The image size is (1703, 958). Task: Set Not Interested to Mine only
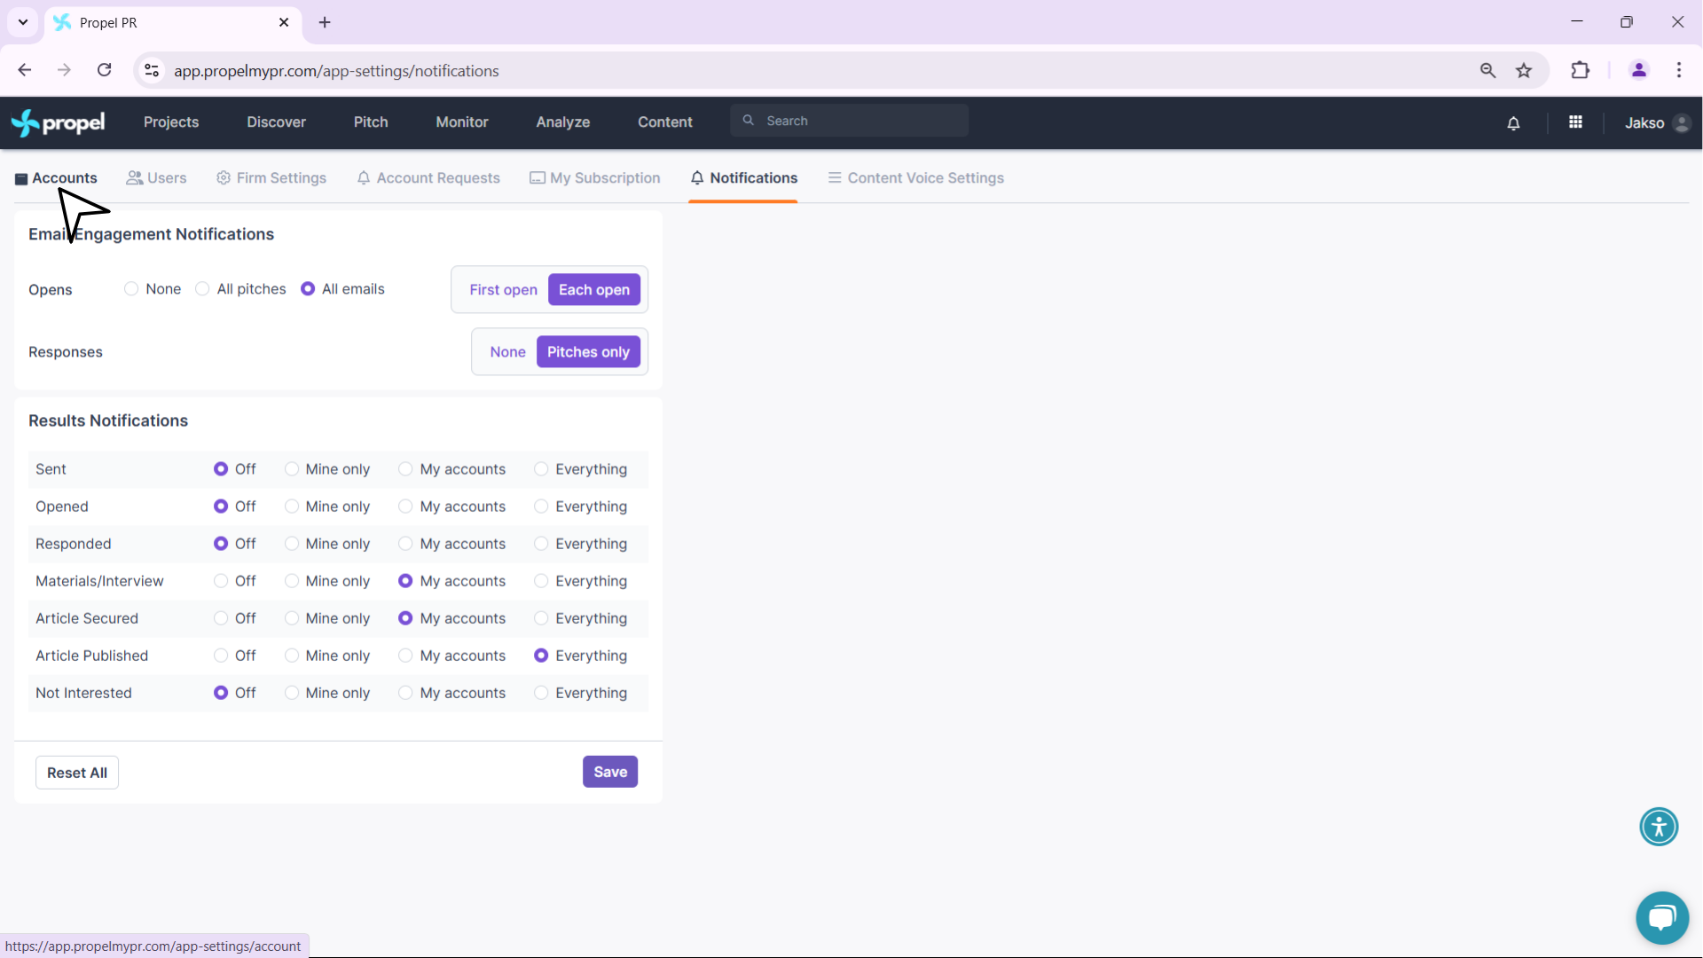(x=292, y=693)
